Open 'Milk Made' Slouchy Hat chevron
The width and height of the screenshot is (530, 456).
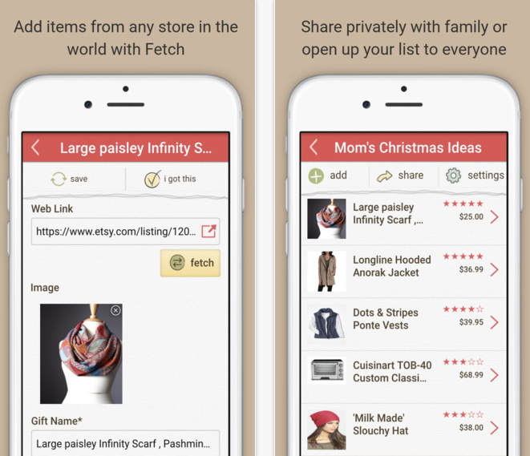pyautogui.click(x=494, y=428)
